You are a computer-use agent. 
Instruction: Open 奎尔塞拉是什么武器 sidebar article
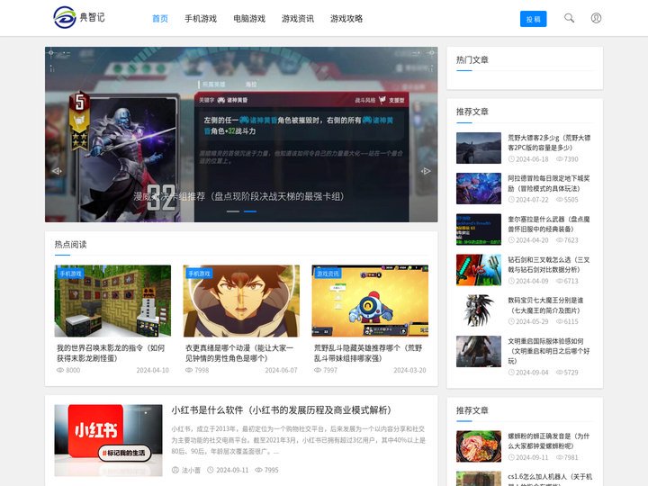[x=549, y=223]
